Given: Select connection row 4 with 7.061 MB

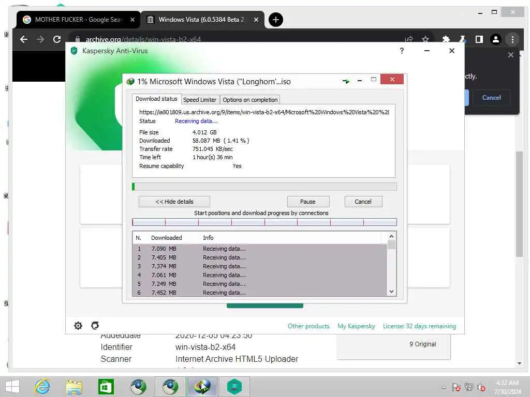Looking at the screenshot, I should pyautogui.click(x=260, y=275).
